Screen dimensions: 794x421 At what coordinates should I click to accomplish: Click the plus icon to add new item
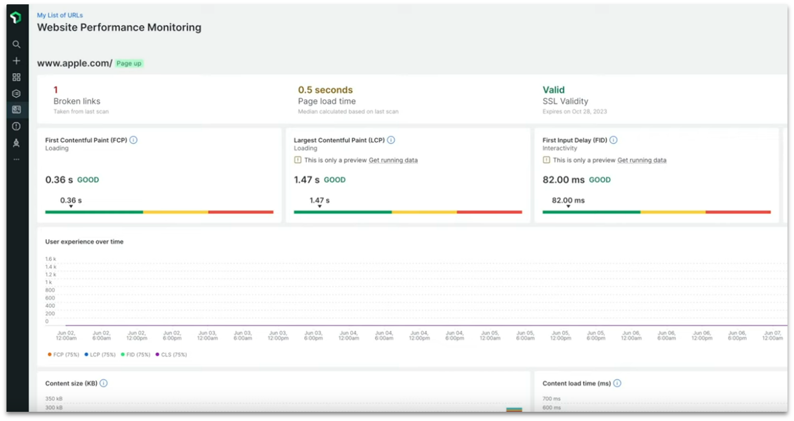point(16,60)
